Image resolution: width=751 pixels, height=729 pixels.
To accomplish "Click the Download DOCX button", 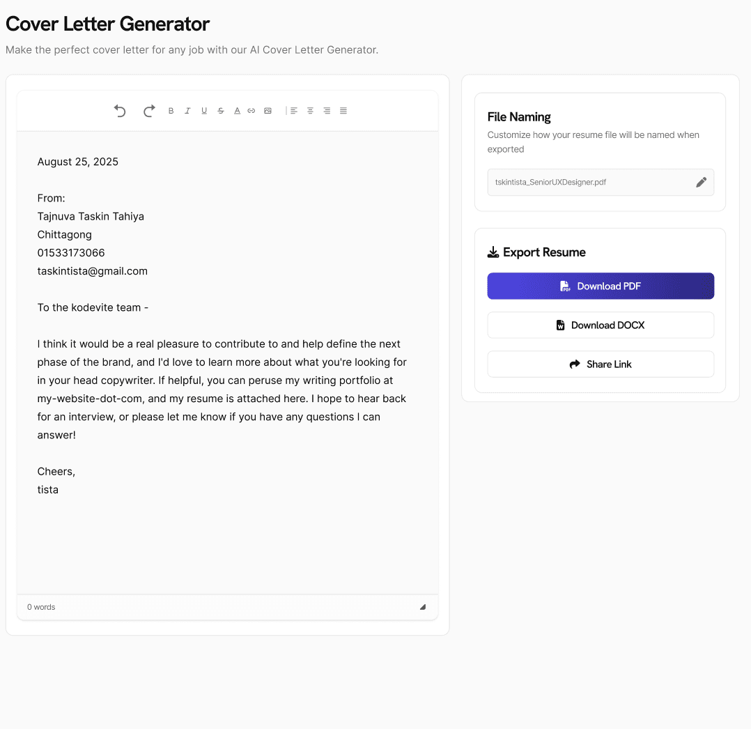I will point(601,325).
